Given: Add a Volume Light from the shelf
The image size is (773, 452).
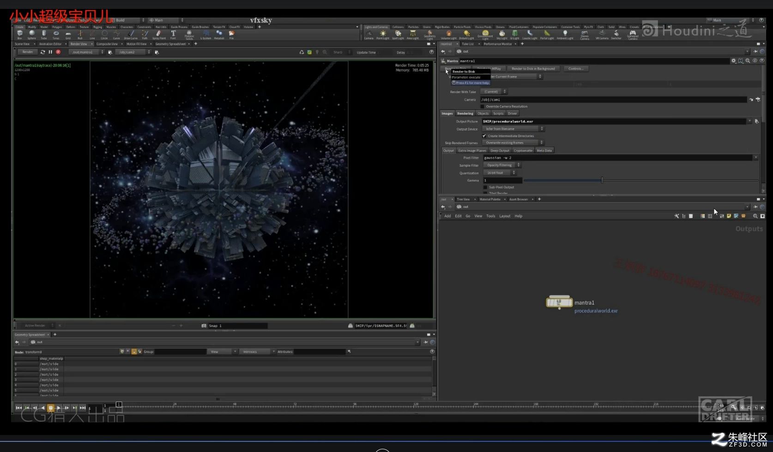Looking at the screenshot, I should coord(448,35).
